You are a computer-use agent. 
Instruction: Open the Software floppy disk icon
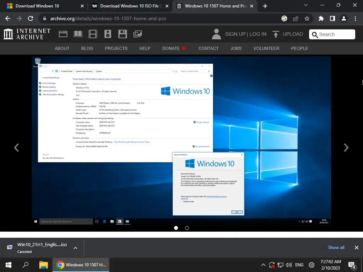(122, 34)
